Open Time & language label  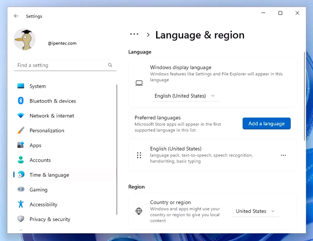coord(49,175)
